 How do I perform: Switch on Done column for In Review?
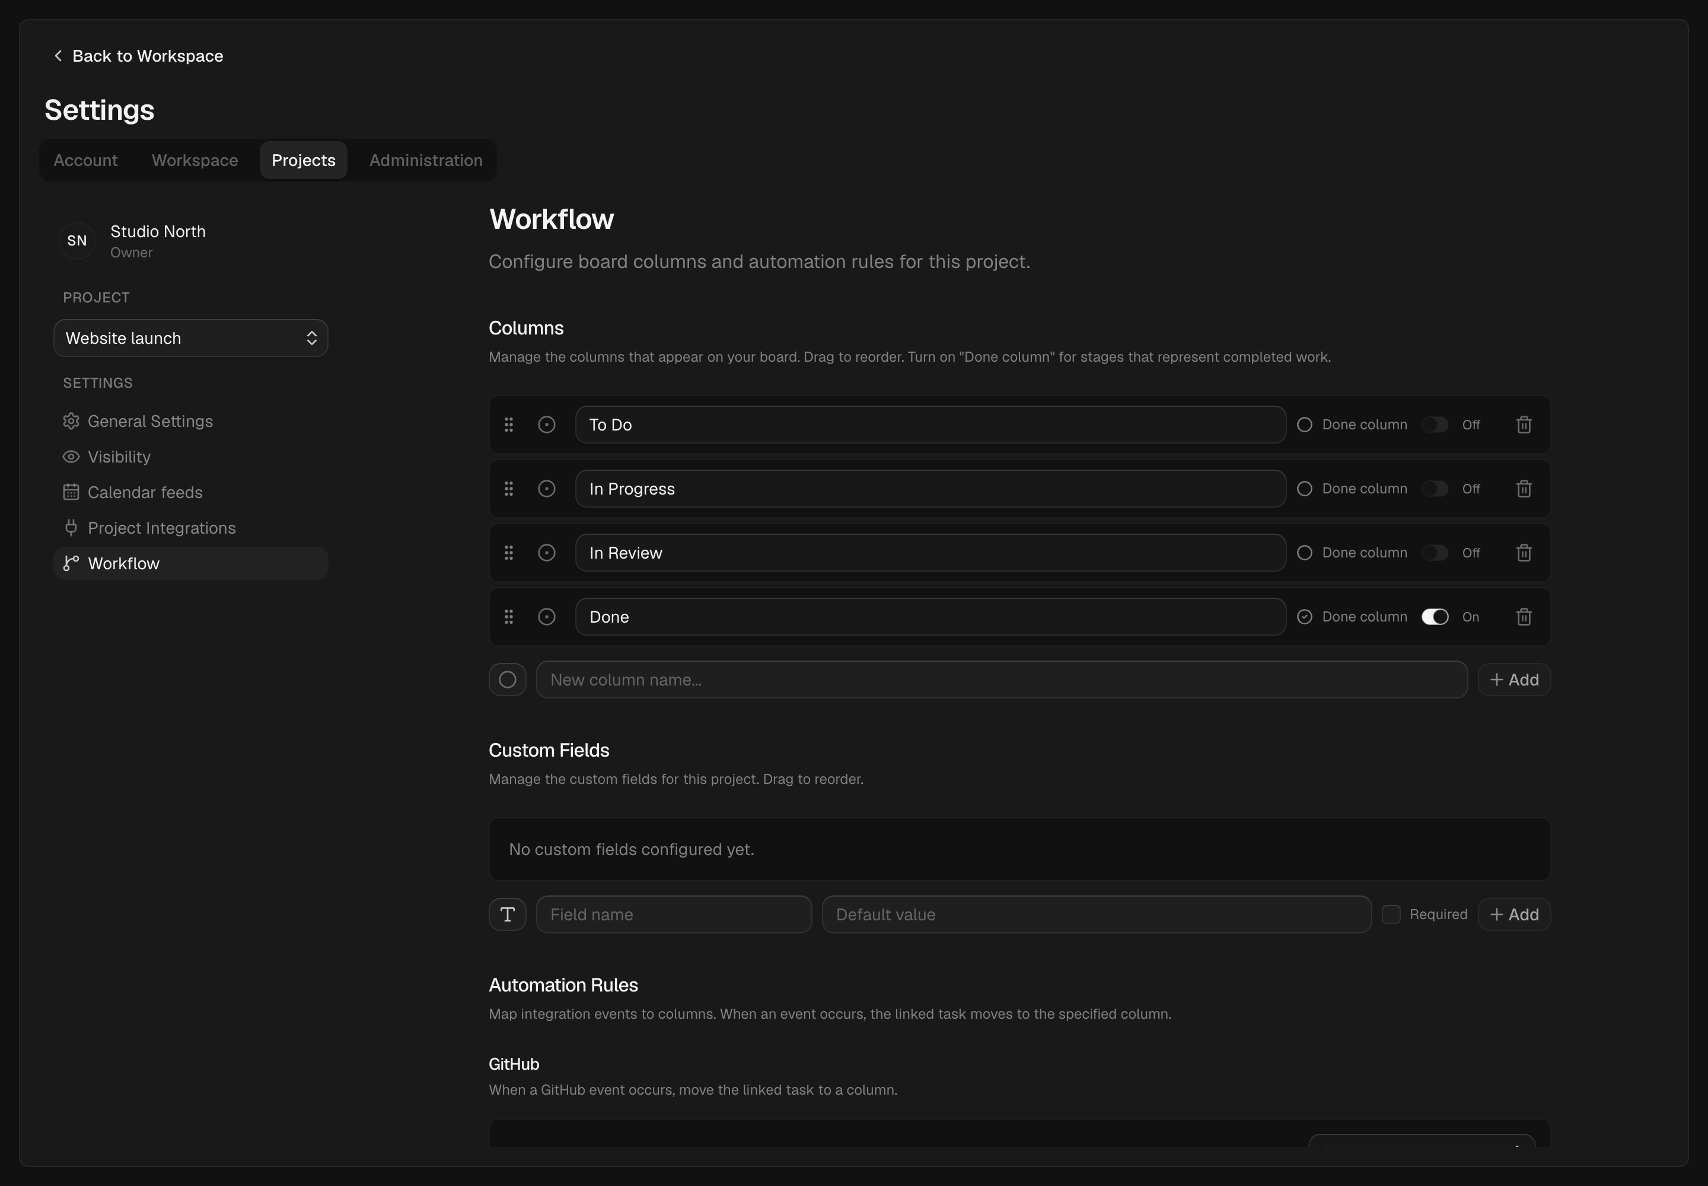pyautogui.click(x=1435, y=552)
